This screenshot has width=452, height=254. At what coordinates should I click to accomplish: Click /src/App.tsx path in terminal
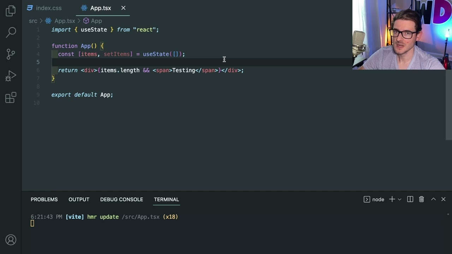tap(141, 217)
